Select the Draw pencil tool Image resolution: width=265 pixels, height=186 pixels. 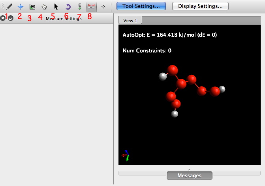(x=9, y=7)
